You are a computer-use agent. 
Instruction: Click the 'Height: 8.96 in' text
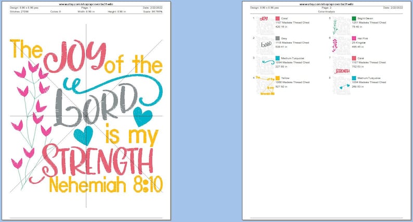117,11
